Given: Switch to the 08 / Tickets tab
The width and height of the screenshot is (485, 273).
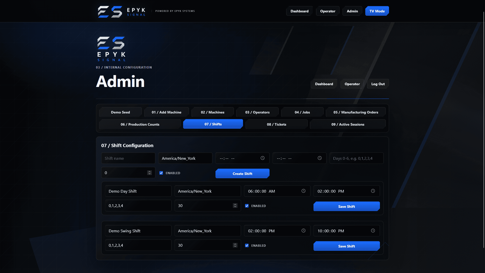Looking at the screenshot, I should point(276,124).
